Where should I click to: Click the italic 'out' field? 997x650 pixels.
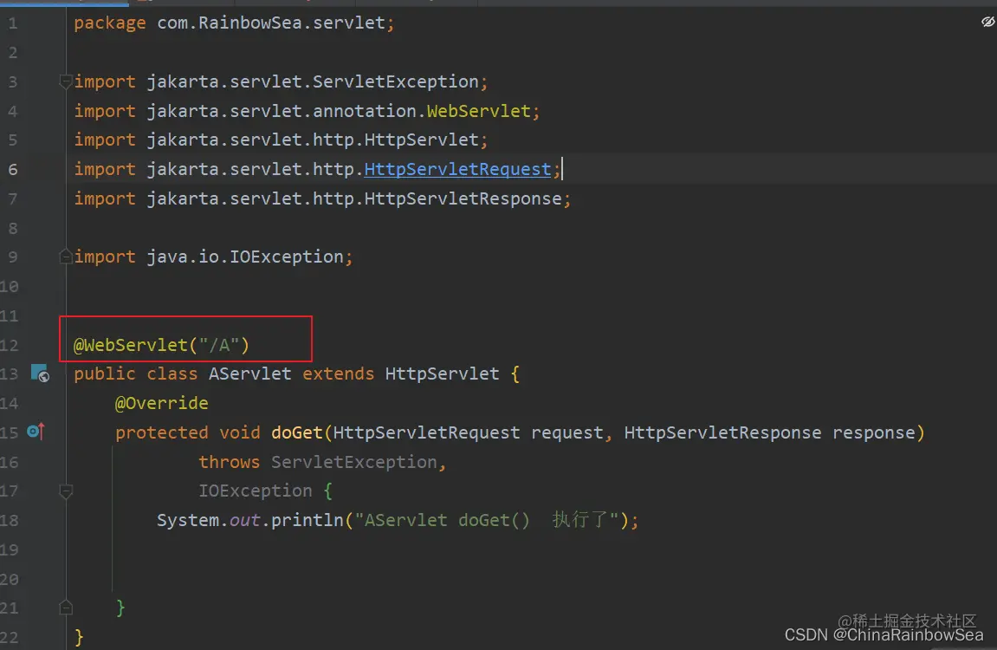coord(245,520)
